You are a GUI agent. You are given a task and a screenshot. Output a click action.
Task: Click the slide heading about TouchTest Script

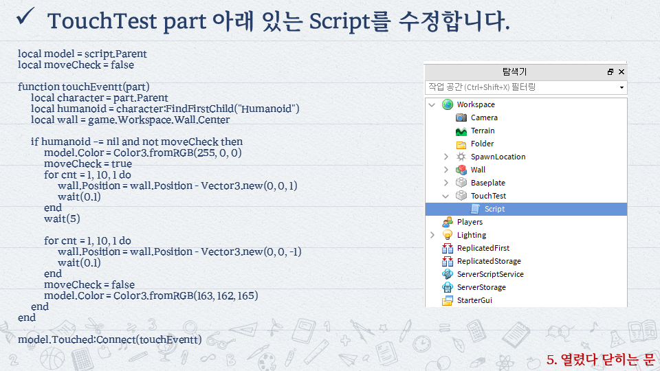coord(278,21)
